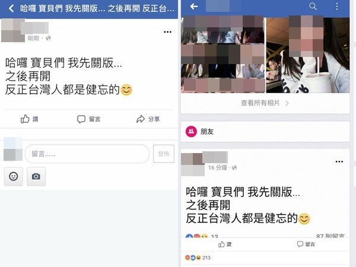This screenshot has width=356, height=267.
Task: Open 留言 comments on right post
Action: point(306,244)
